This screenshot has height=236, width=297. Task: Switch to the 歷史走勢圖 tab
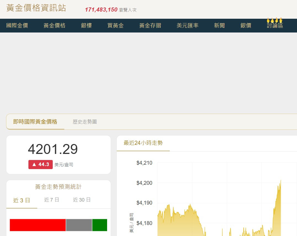pyautogui.click(x=85, y=122)
